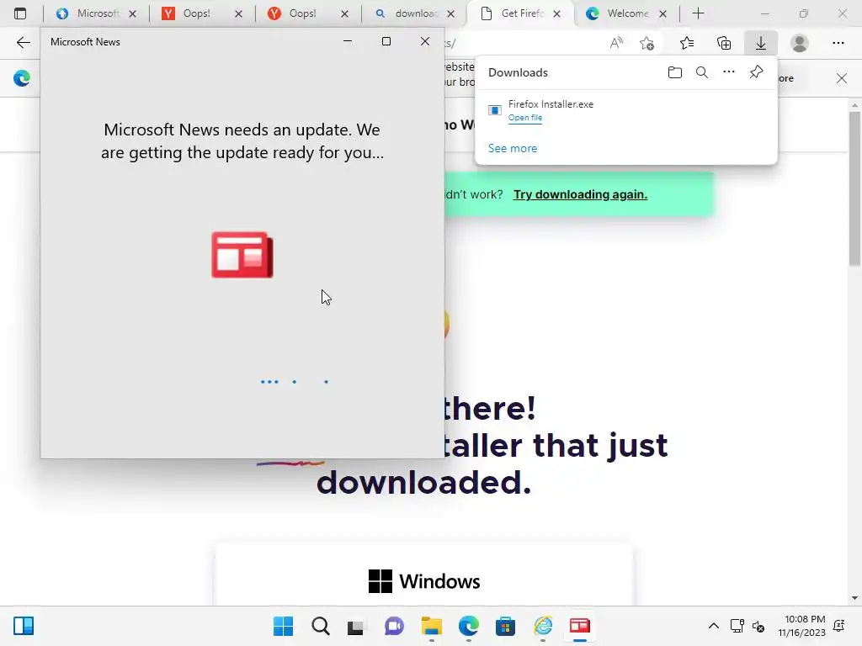Open the tab actions menu icon
The height and width of the screenshot is (646, 862).
(x=20, y=13)
